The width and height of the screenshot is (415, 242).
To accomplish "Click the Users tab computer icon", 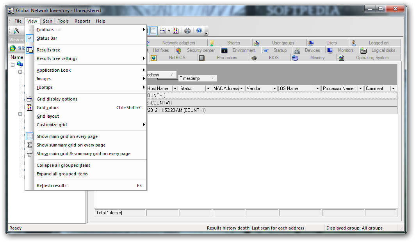I will (311, 43).
